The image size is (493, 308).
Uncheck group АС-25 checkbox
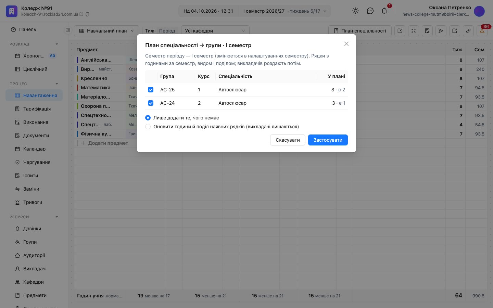[151, 90]
